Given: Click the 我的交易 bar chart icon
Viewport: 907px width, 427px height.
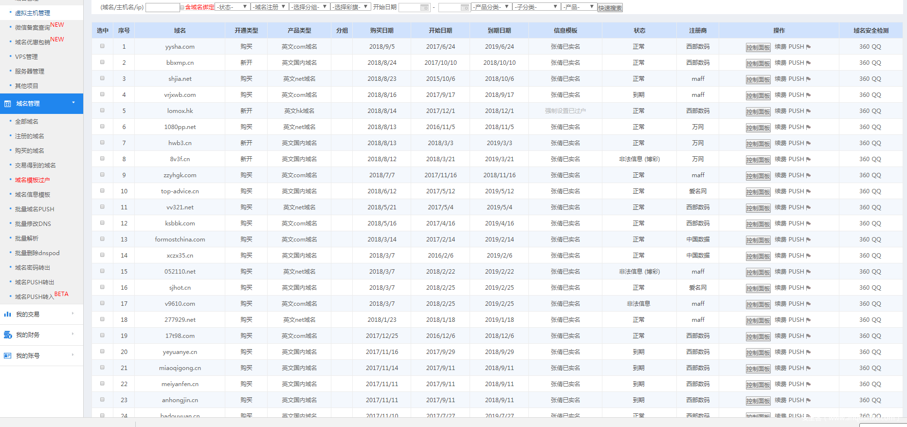Looking at the screenshot, I should 8,315.
